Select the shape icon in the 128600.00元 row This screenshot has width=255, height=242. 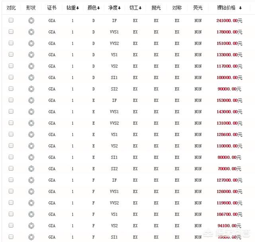click(31, 134)
